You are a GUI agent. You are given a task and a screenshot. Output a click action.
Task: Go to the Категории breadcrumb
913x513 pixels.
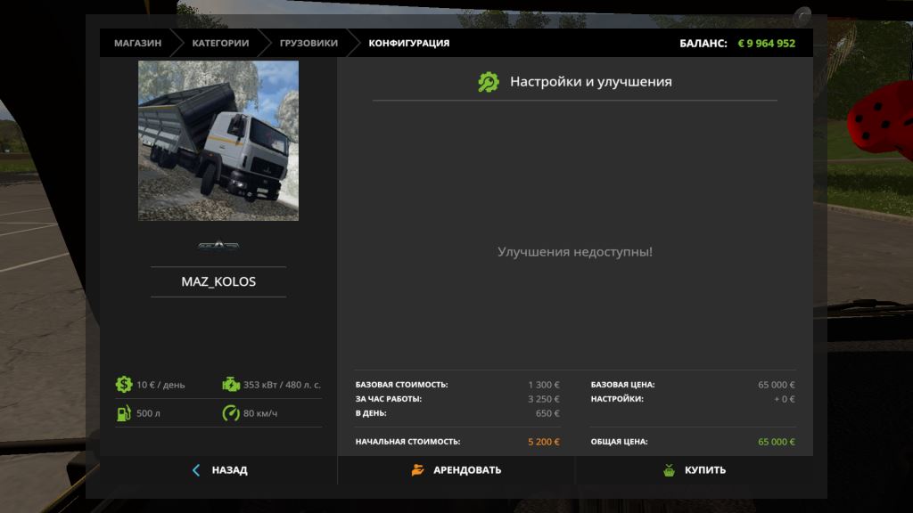click(219, 43)
